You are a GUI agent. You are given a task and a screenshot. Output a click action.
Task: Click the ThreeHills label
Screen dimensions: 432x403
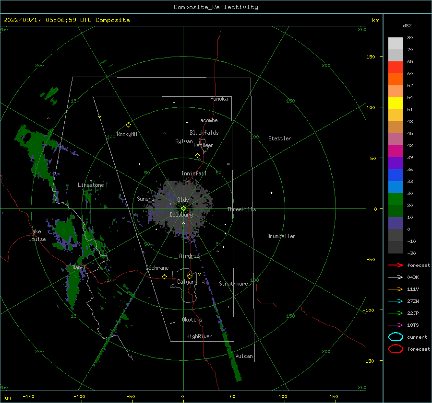click(241, 209)
